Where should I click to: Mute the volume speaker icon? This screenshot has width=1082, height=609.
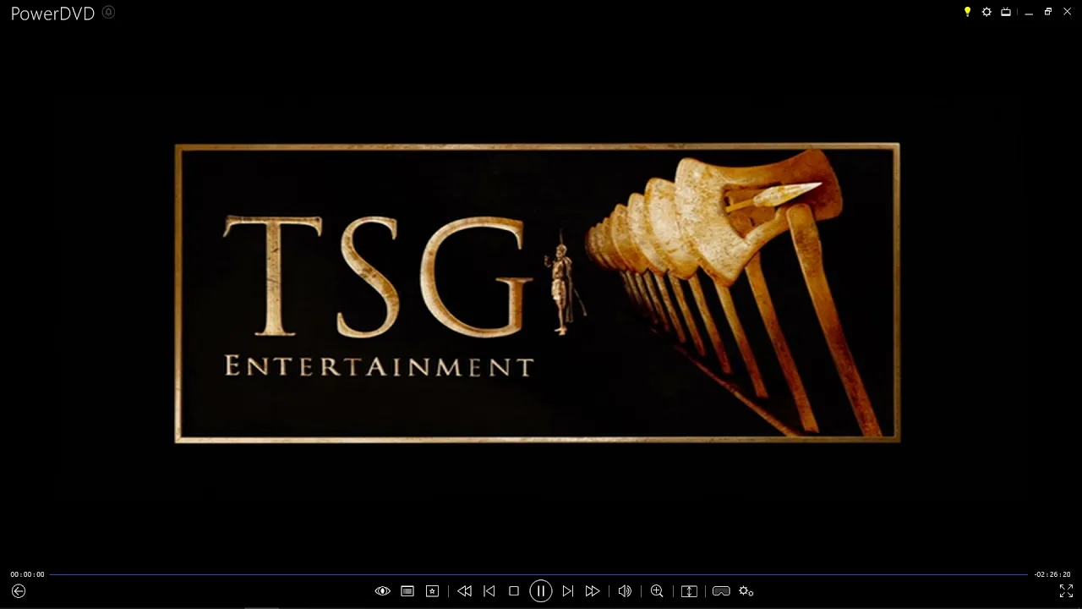coord(625,591)
